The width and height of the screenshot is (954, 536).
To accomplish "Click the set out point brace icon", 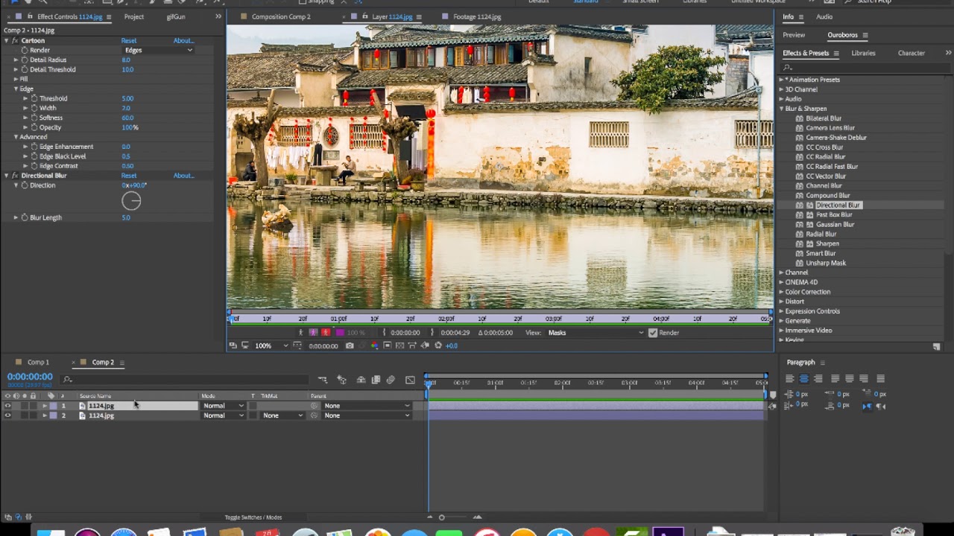I will coord(432,333).
